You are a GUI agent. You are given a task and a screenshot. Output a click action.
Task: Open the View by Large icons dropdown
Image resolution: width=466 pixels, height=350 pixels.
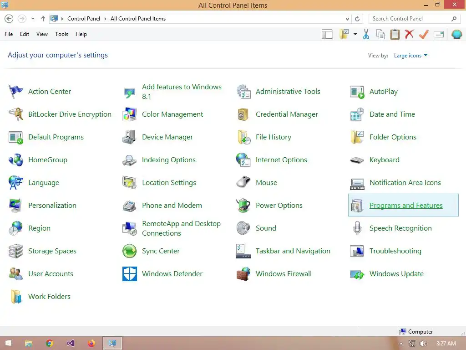click(410, 56)
